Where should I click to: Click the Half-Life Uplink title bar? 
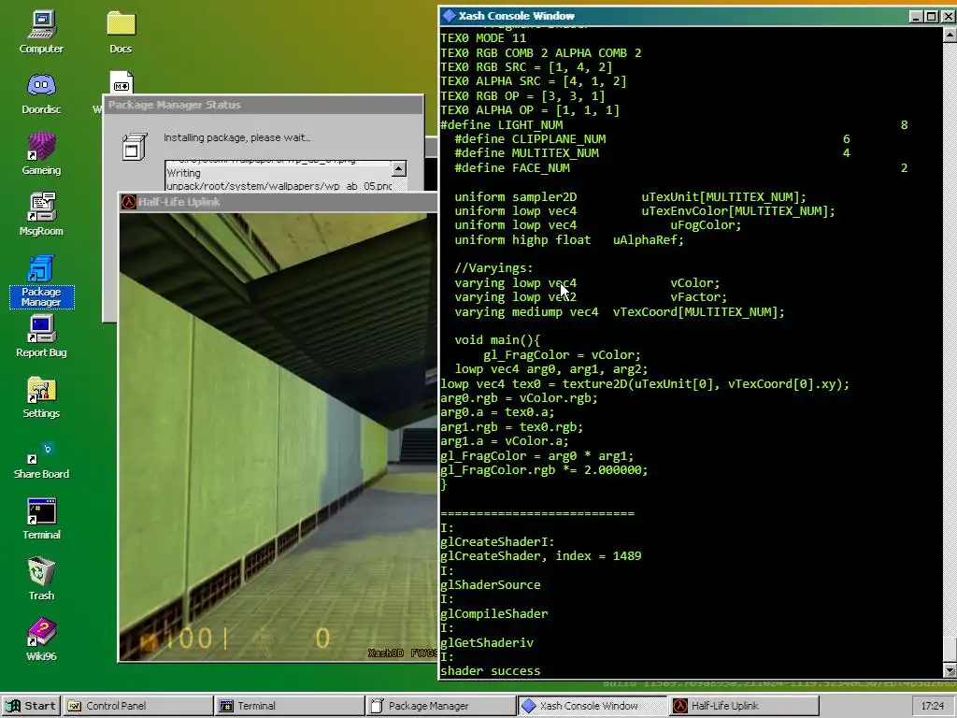[279, 202]
